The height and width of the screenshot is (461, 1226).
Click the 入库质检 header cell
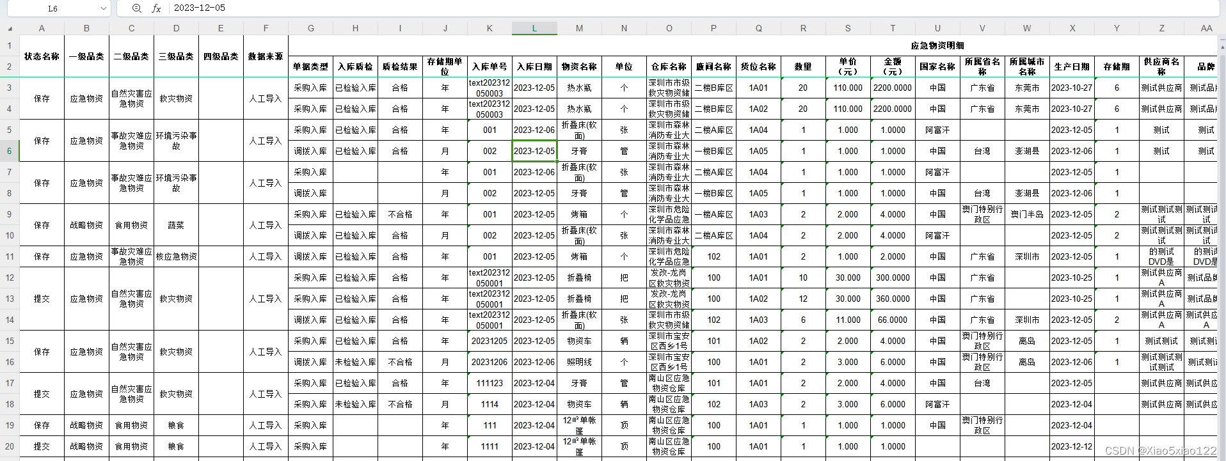[x=355, y=66]
